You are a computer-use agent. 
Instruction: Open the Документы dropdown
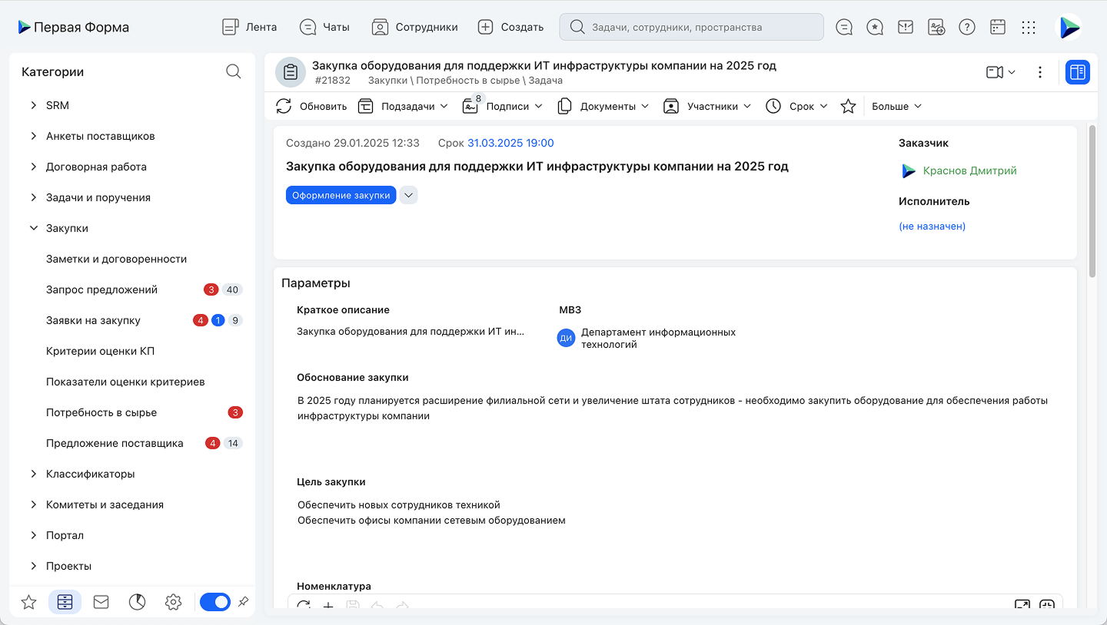[603, 106]
